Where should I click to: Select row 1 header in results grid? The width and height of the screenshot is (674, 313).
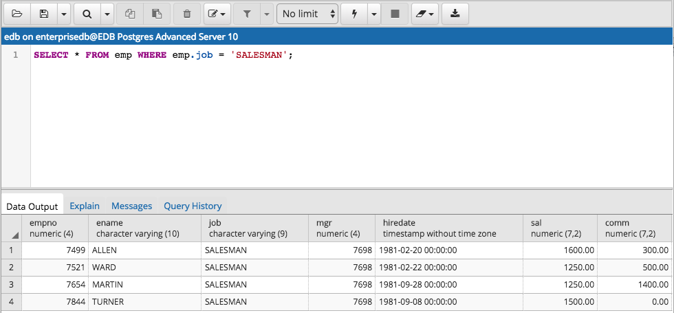click(x=12, y=250)
